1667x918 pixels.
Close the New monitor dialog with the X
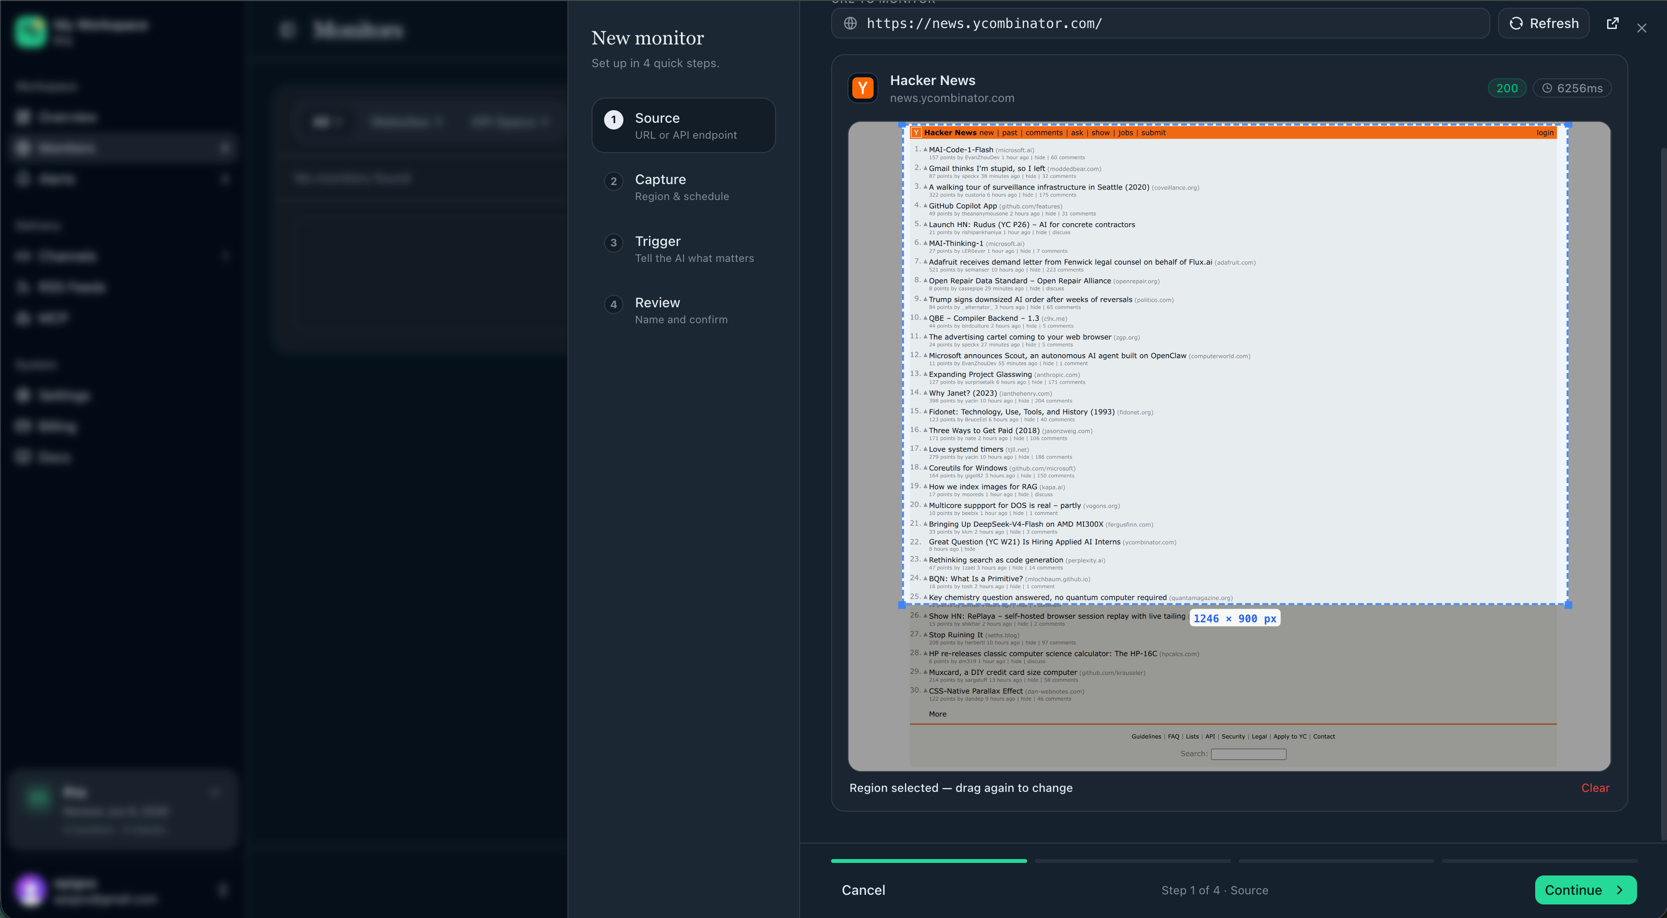(1642, 28)
